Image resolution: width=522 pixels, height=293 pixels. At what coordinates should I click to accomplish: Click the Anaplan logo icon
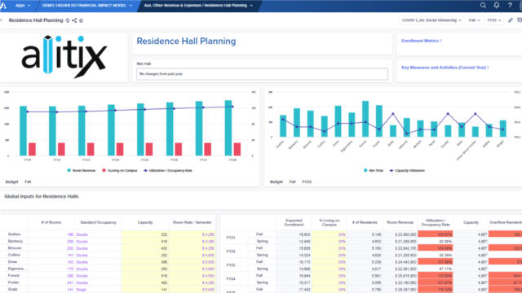coord(3,6)
